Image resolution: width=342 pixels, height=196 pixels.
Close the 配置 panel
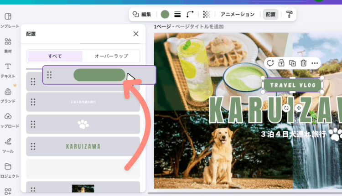(136, 34)
